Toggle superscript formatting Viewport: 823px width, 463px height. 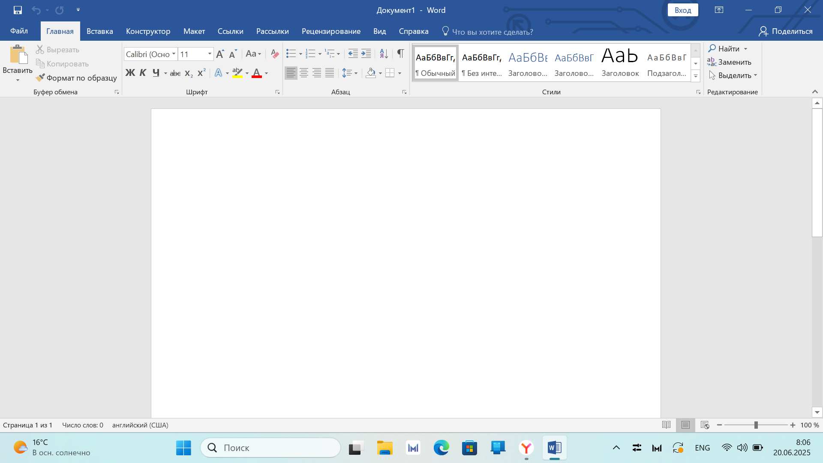pyautogui.click(x=201, y=73)
